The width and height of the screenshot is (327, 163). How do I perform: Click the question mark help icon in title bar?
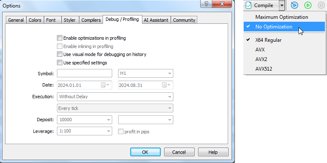tap(206, 4)
